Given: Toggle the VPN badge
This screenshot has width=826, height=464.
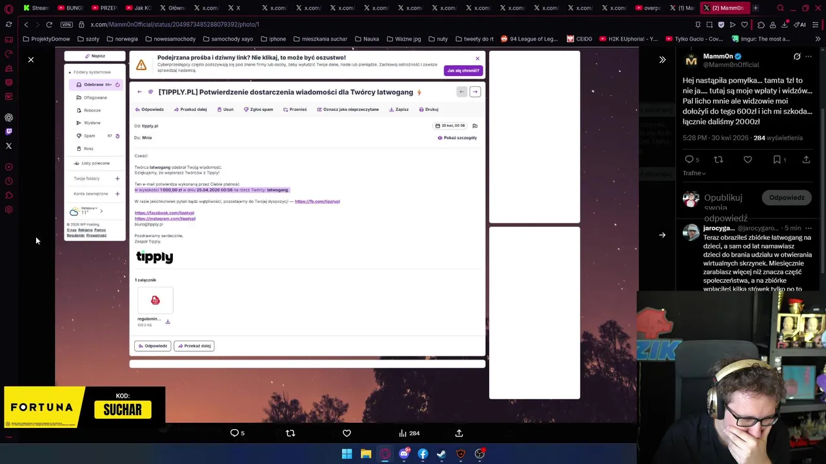Looking at the screenshot, I should click(66, 24).
